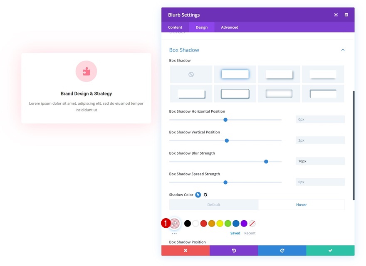Collapse the Box Shadow section chevron
This screenshot has width=366, height=266.
click(x=343, y=50)
